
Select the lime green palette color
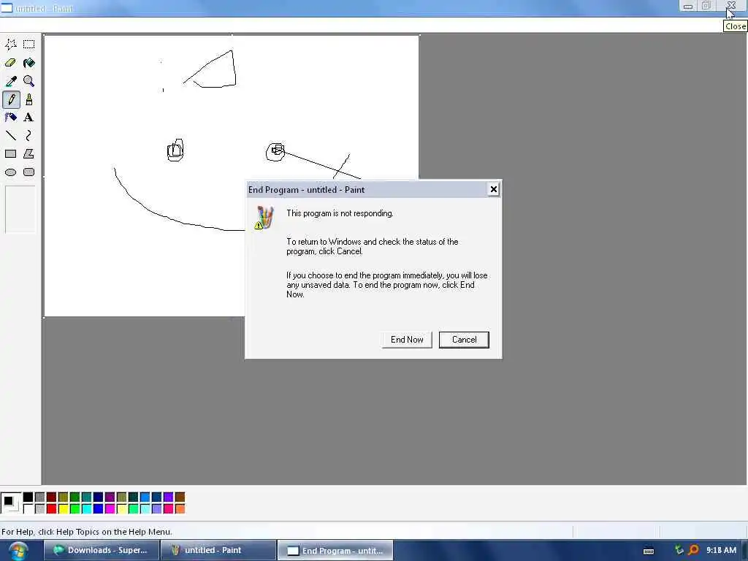(x=75, y=509)
